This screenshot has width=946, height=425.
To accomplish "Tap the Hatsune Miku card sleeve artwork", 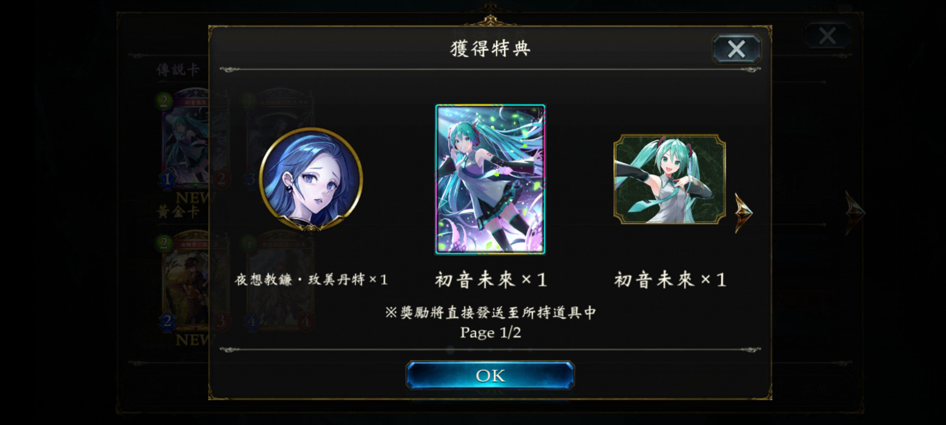I will click(490, 179).
